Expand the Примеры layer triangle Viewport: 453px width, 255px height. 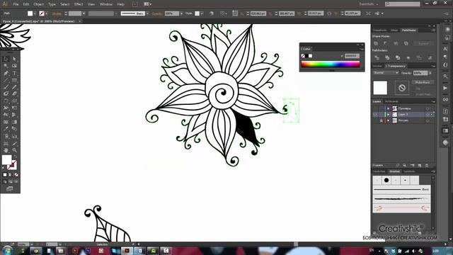tap(389, 108)
